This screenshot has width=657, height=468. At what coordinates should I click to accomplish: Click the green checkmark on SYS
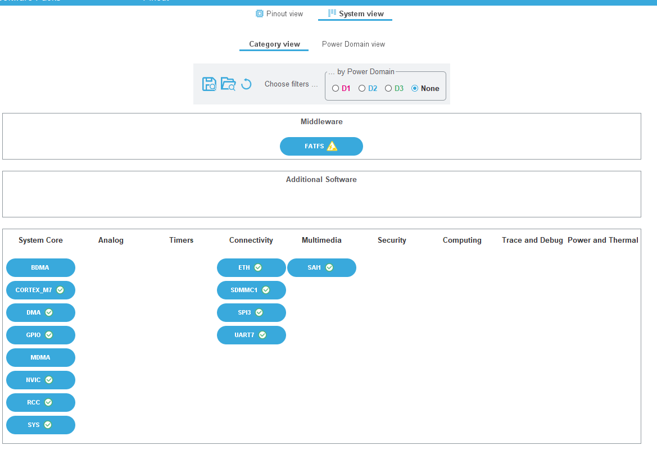[48, 425]
